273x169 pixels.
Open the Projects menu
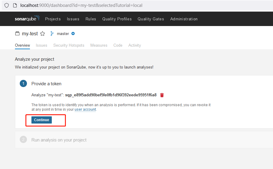coord(53,19)
